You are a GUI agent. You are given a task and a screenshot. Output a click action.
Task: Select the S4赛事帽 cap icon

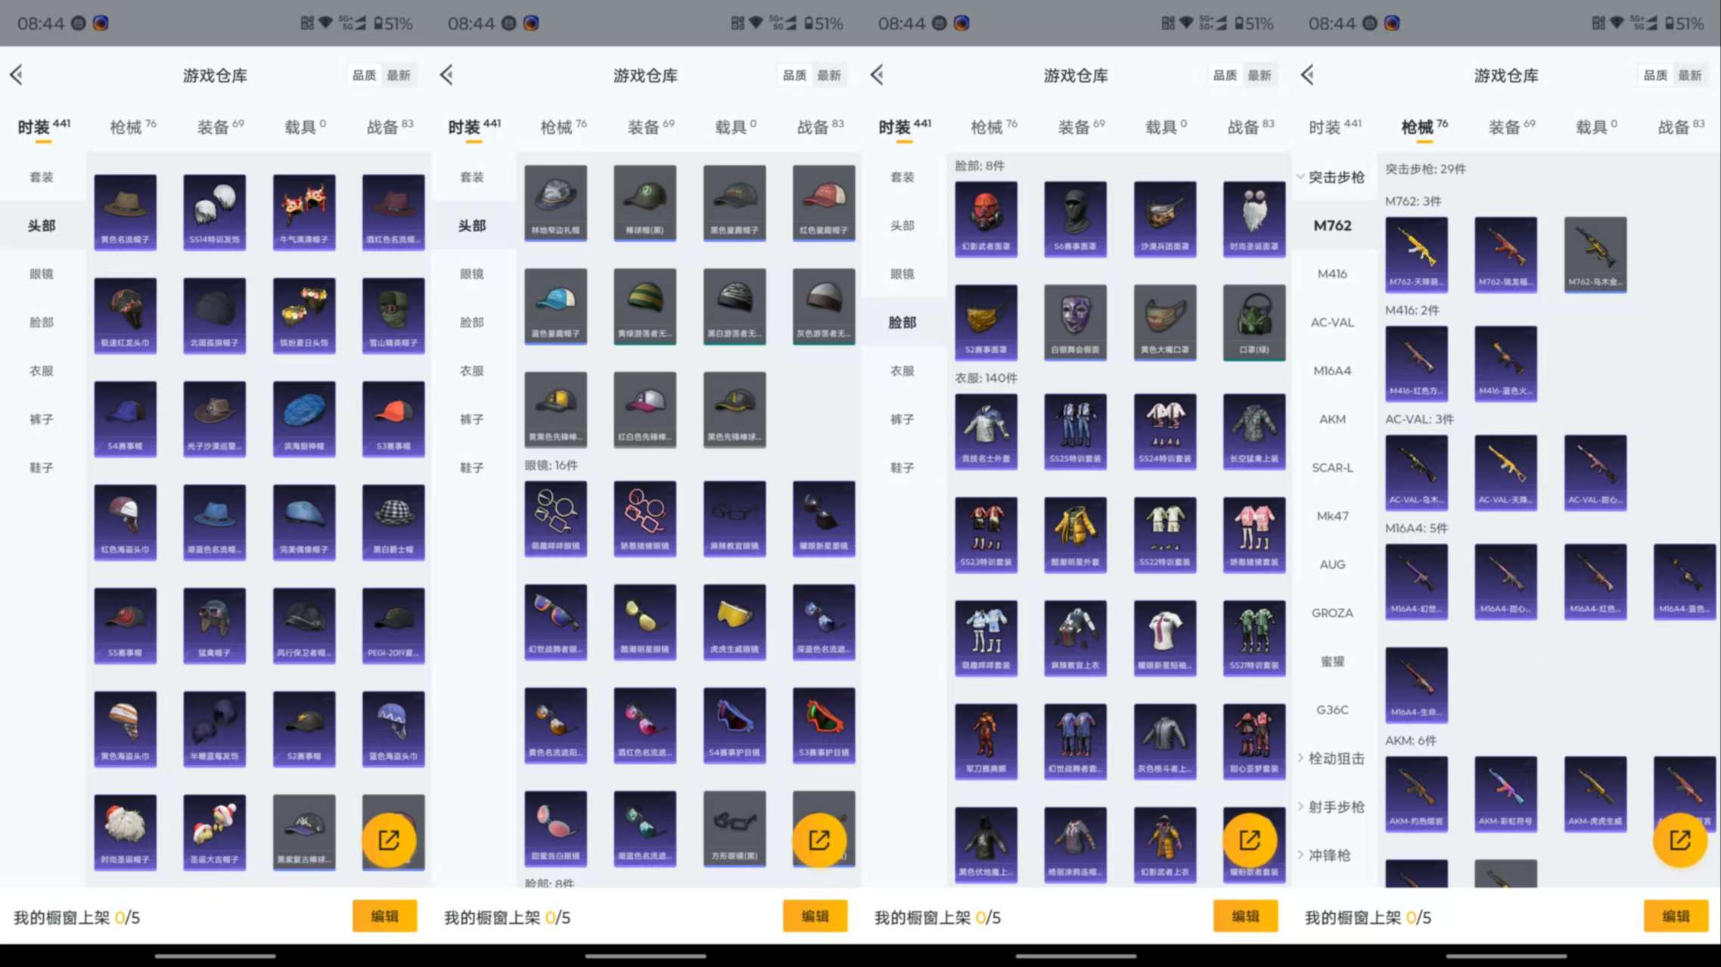click(x=125, y=418)
